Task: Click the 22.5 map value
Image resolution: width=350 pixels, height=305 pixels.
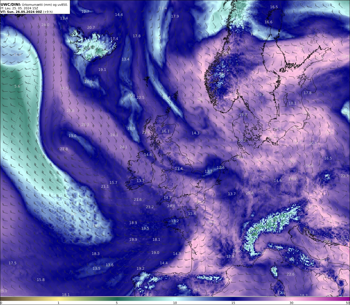Action: [141, 97]
